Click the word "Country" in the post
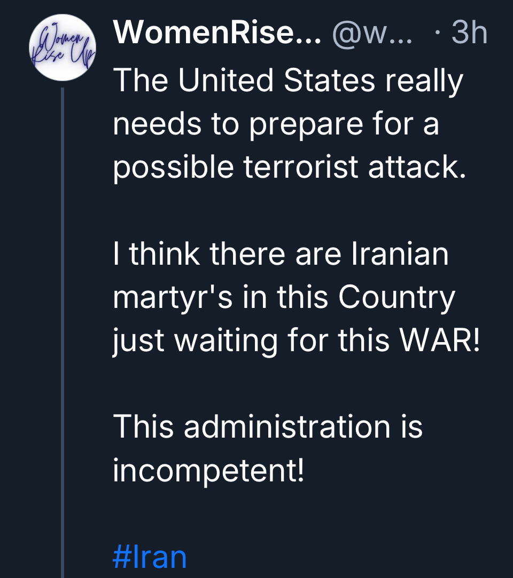Image resolution: width=513 pixels, height=578 pixels. click(397, 297)
